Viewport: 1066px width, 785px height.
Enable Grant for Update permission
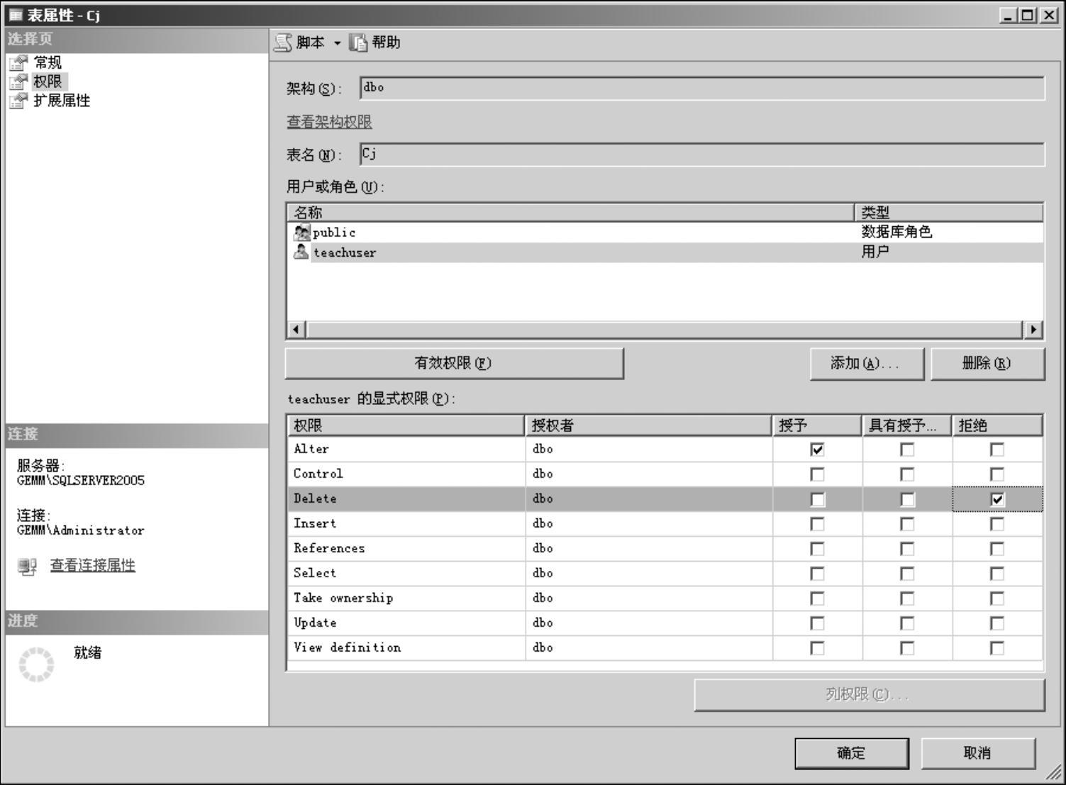tap(817, 623)
